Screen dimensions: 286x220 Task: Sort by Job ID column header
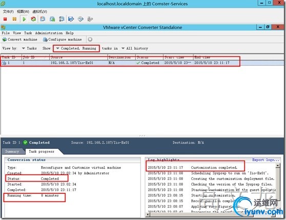point(35,57)
